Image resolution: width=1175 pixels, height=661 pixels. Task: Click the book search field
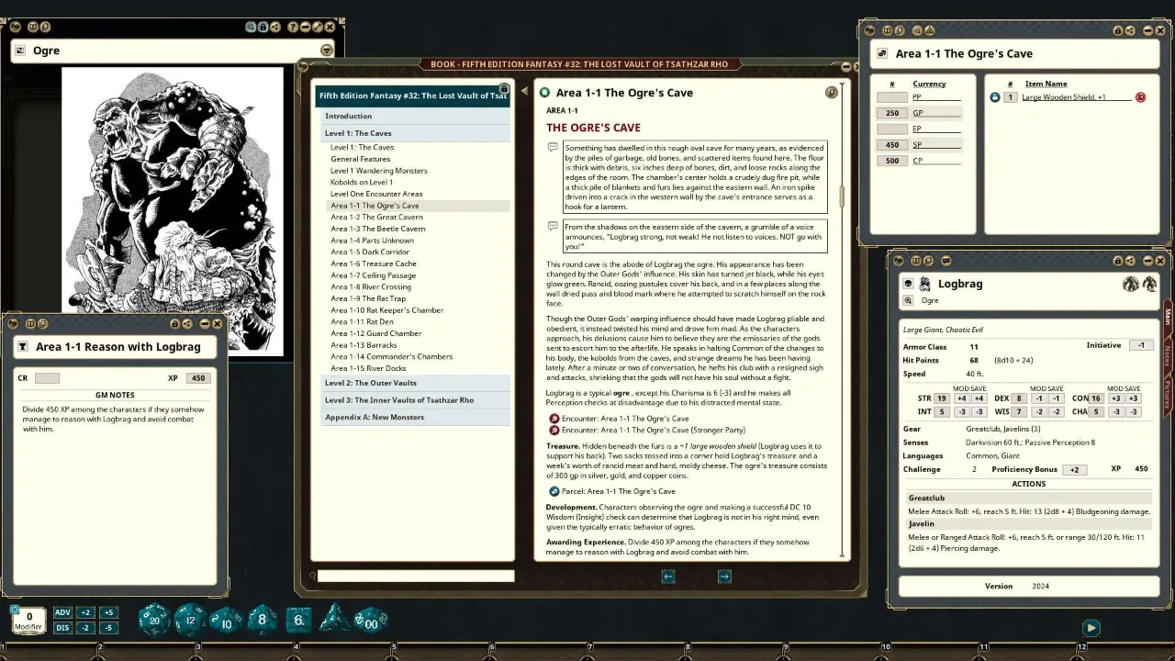click(416, 577)
